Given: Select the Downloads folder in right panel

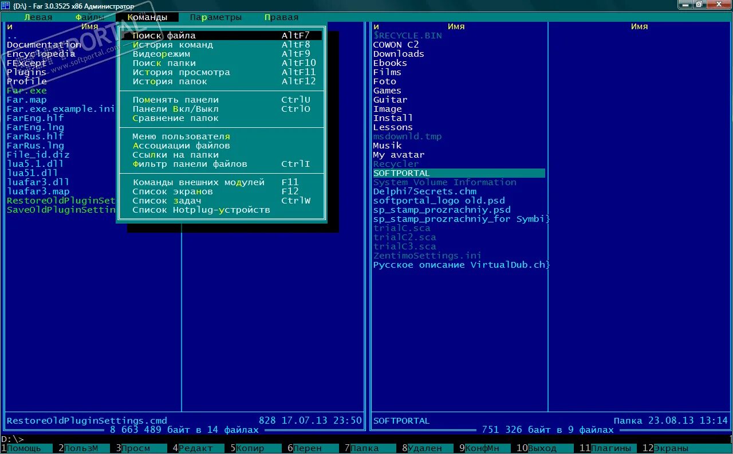Looking at the screenshot, I should tap(399, 54).
